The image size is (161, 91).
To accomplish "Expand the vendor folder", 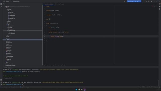I will 5,41.
